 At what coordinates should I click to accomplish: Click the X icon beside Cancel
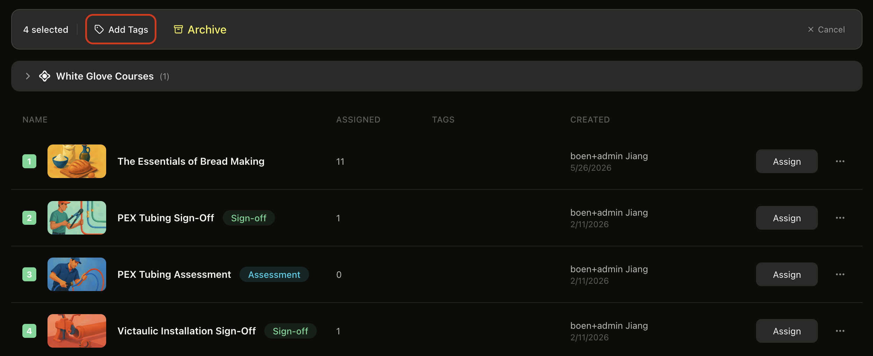[x=811, y=29]
